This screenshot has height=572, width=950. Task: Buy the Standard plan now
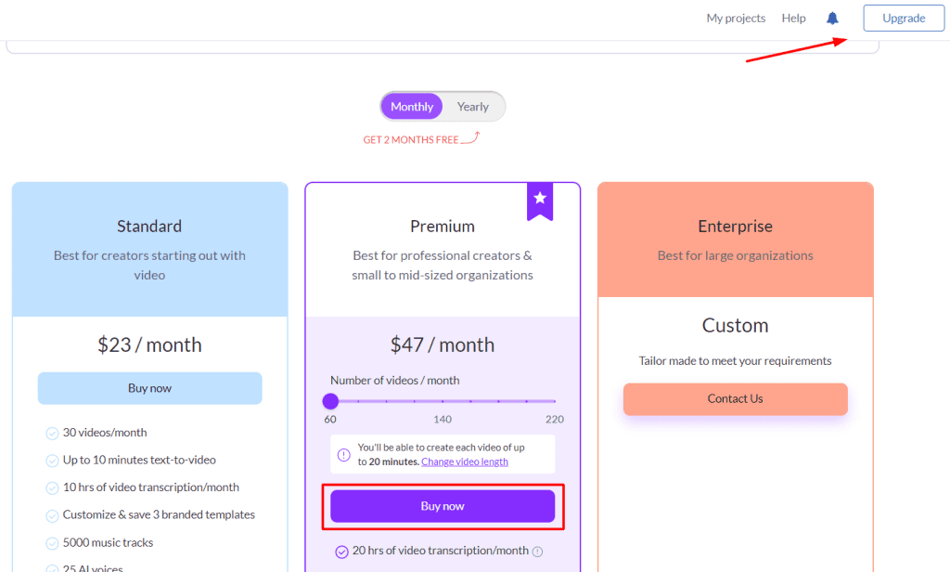click(149, 388)
